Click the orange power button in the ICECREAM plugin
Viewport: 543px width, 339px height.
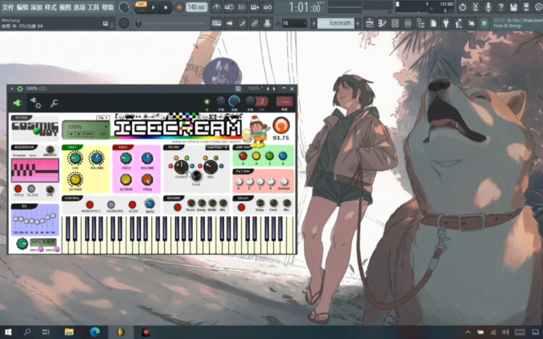[281, 125]
